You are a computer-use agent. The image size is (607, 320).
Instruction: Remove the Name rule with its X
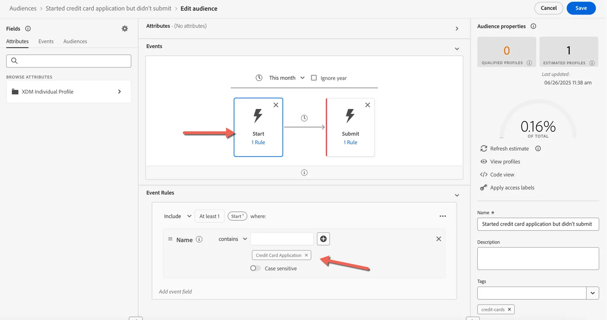[x=438, y=239]
